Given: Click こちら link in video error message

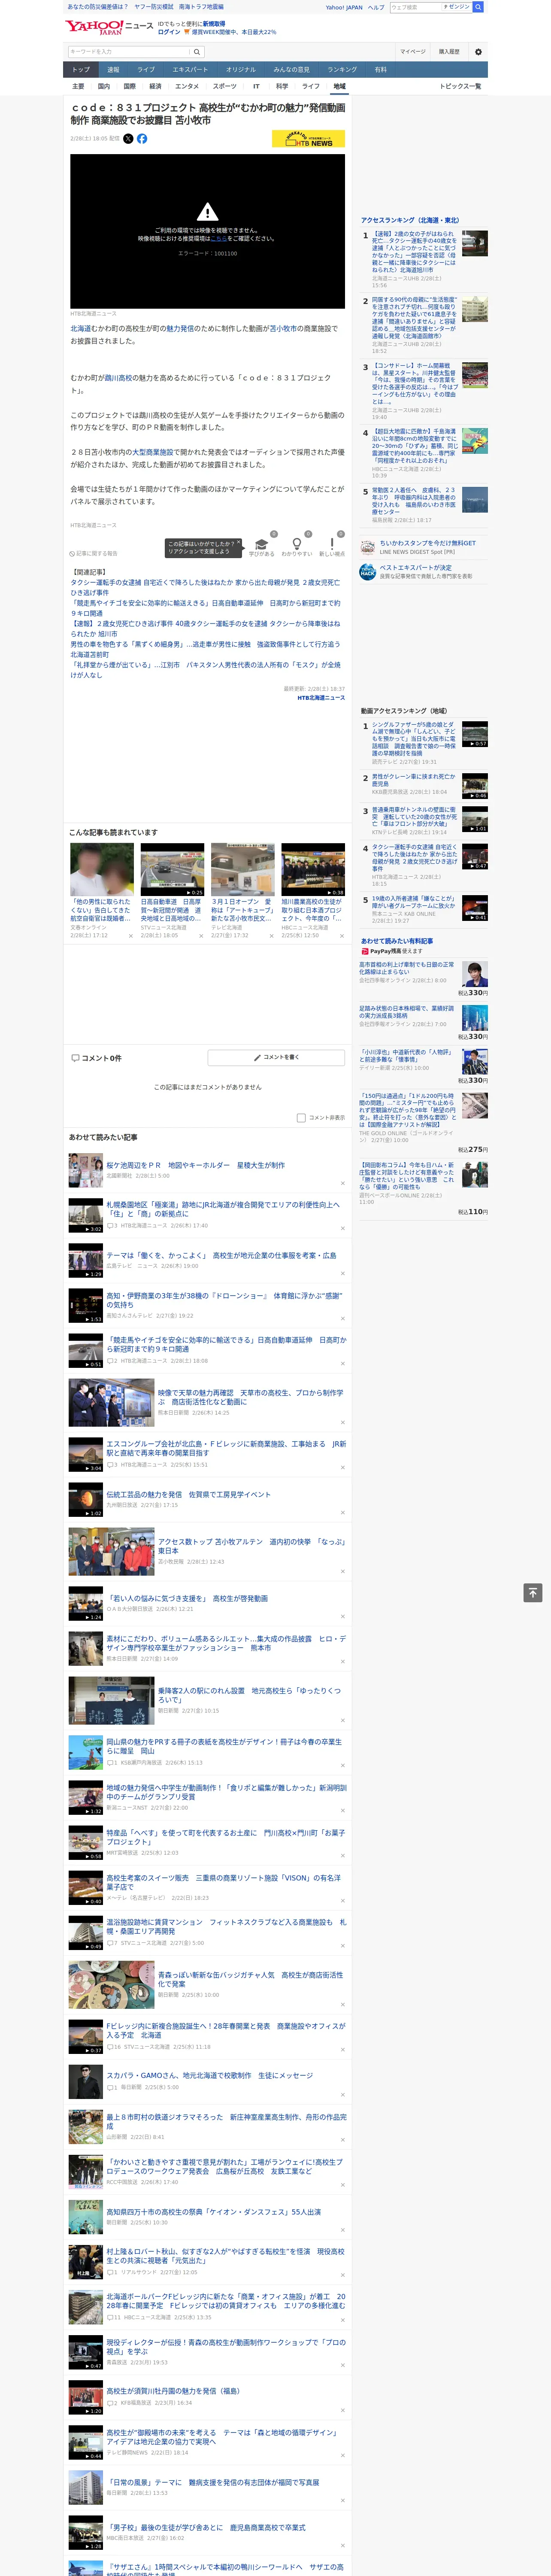Looking at the screenshot, I should [218, 239].
